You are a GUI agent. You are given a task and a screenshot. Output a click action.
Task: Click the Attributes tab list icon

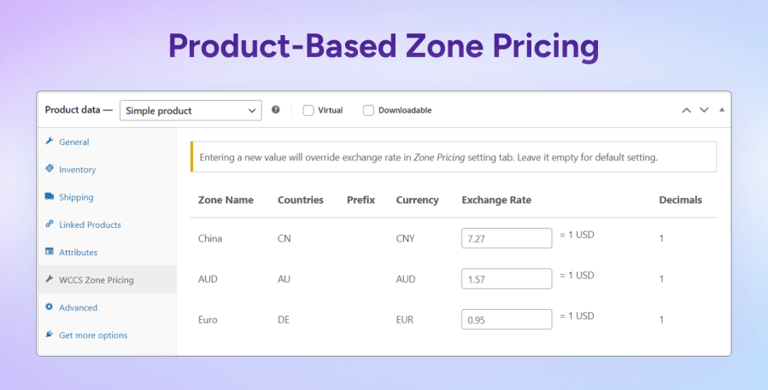coord(49,252)
